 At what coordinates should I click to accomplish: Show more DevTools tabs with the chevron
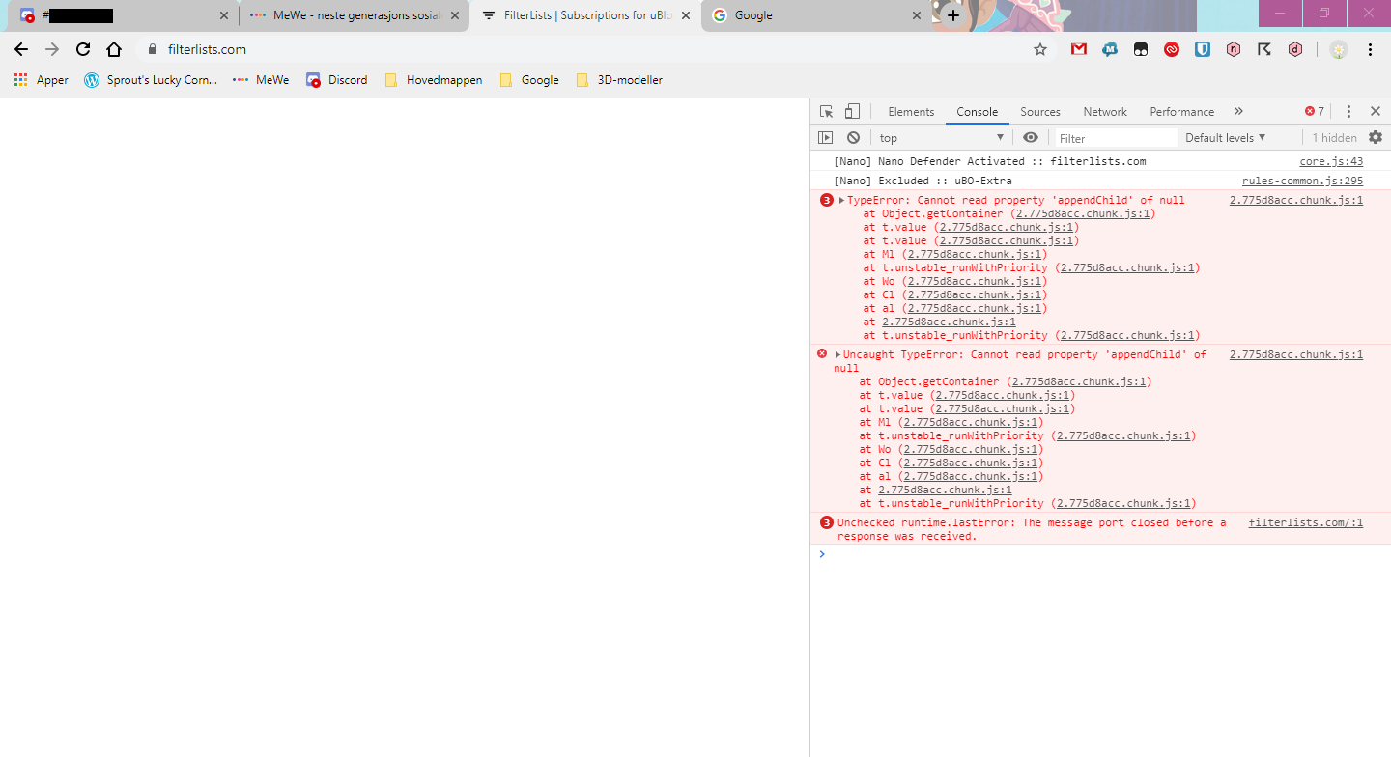coord(1238,112)
